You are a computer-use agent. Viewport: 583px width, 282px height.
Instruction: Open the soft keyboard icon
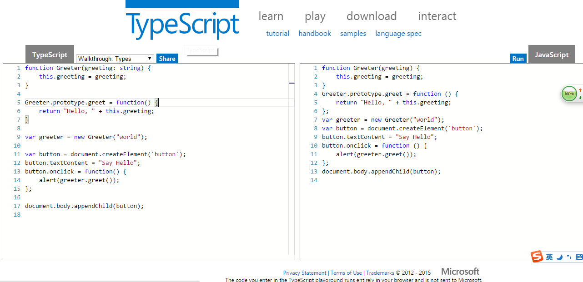(x=579, y=257)
